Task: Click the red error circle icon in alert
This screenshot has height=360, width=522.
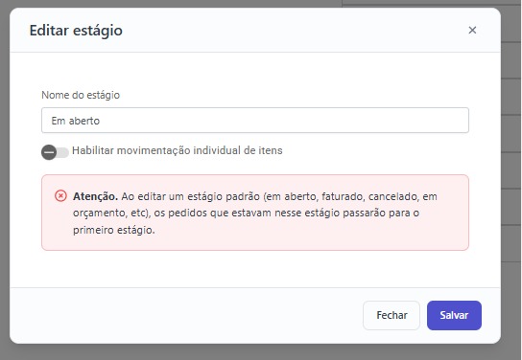Action: click(60, 196)
